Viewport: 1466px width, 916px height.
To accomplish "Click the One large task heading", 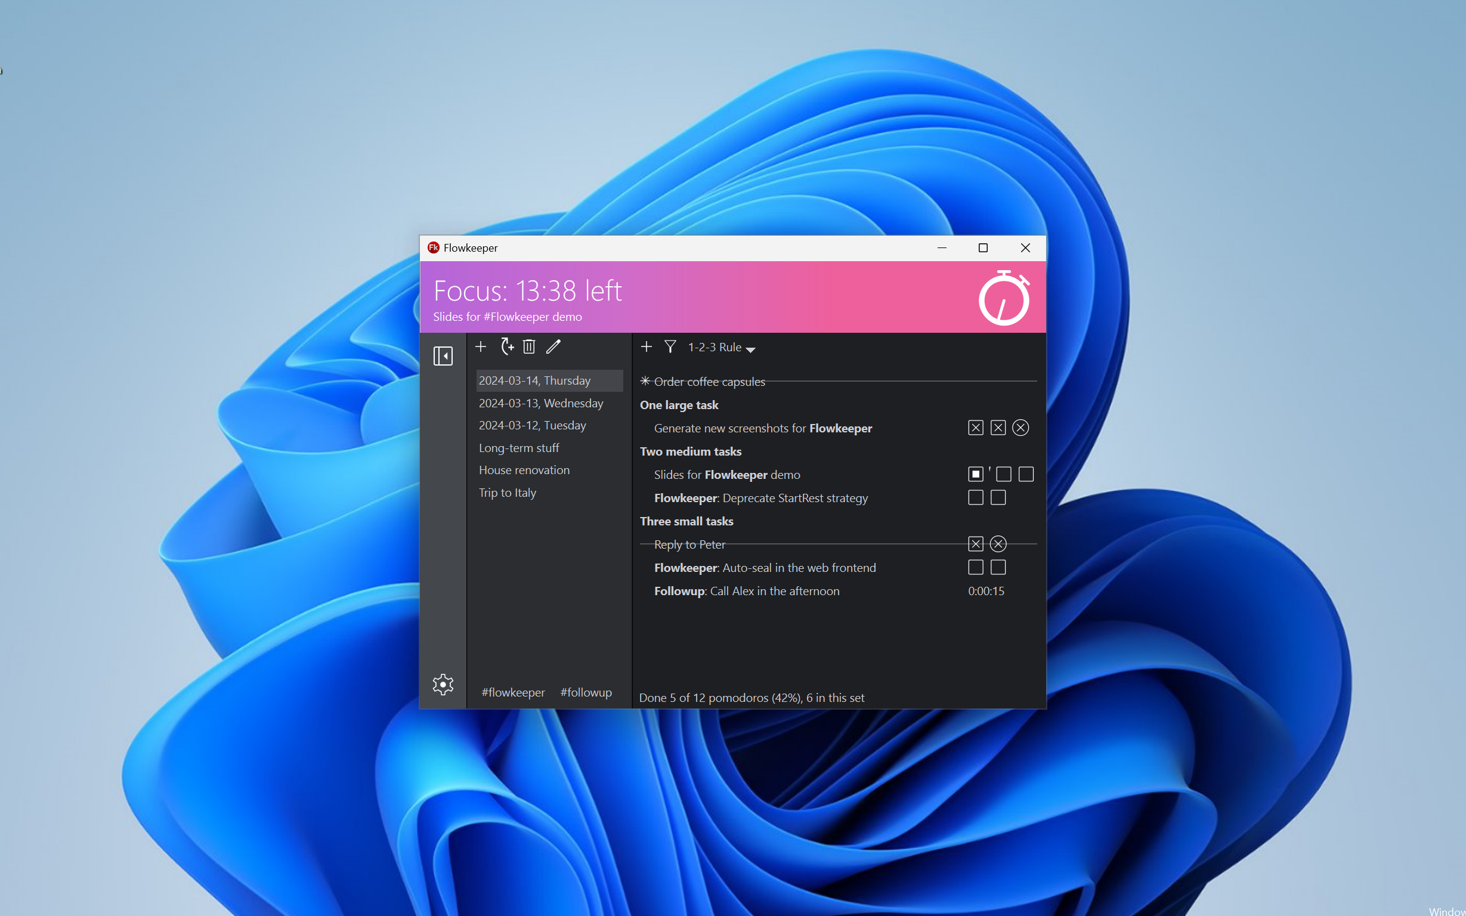I will click(679, 406).
